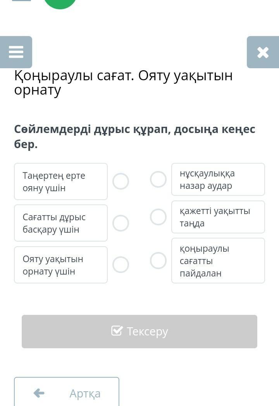Click the card нұсқаулыққа назар аудар

[218, 179]
